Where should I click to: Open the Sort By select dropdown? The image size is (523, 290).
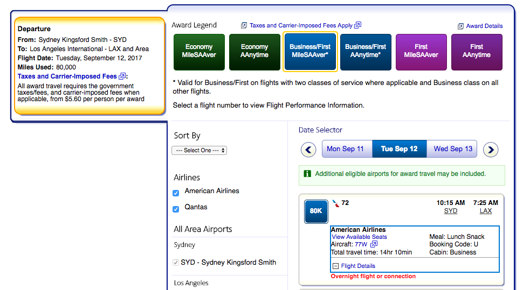199,151
